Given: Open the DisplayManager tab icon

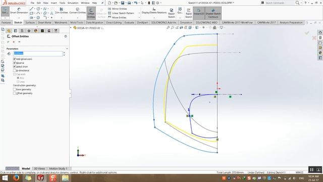Looking at the screenshot, I should [x=36, y=31].
